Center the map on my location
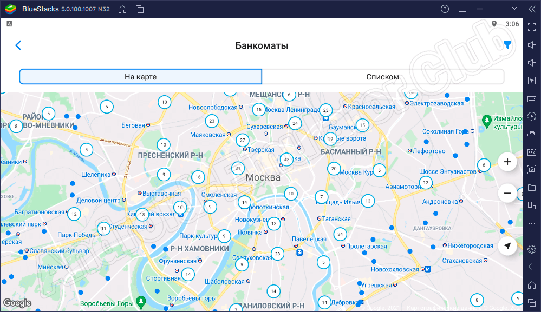Viewport: 541px width, 312px height. pos(507,246)
